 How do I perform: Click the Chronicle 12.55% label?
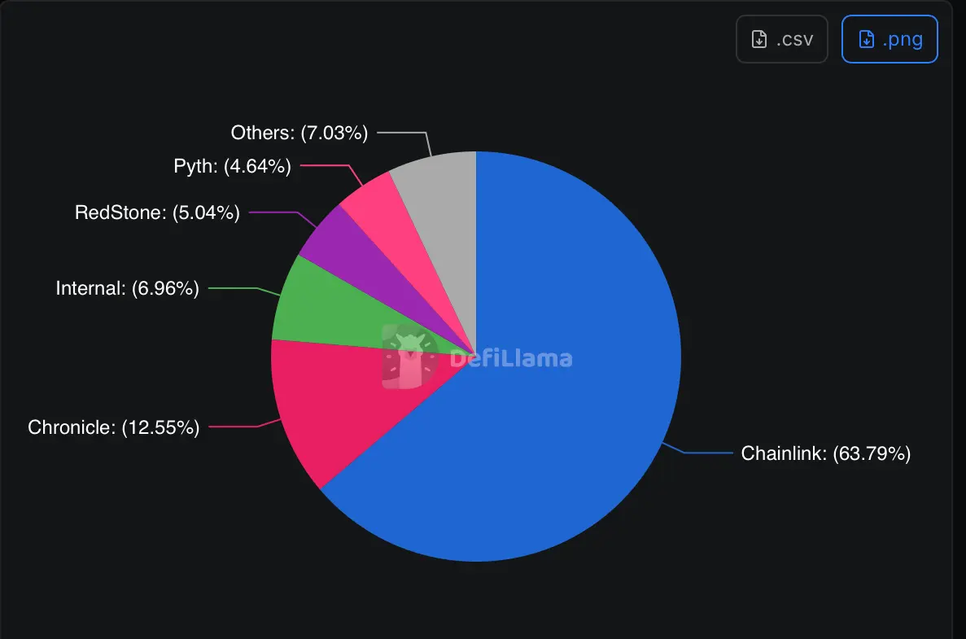[x=114, y=426]
